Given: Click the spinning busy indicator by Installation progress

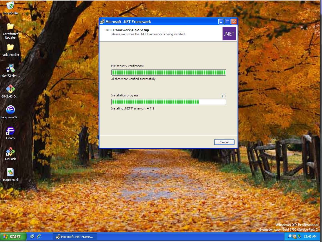Looking at the screenshot, I should coord(224,96).
